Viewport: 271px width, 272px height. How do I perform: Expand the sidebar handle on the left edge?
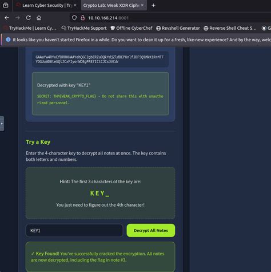[2, 124]
